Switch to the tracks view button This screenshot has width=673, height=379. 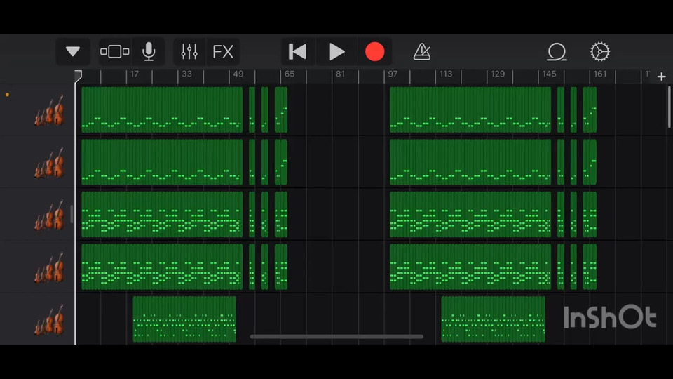(x=114, y=51)
